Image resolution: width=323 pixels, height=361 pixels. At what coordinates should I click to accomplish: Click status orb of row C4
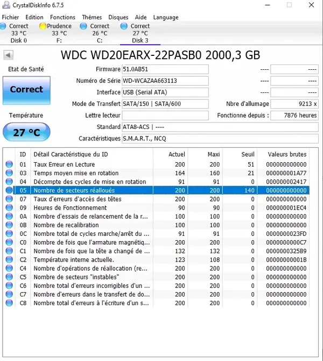coord(9,268)
